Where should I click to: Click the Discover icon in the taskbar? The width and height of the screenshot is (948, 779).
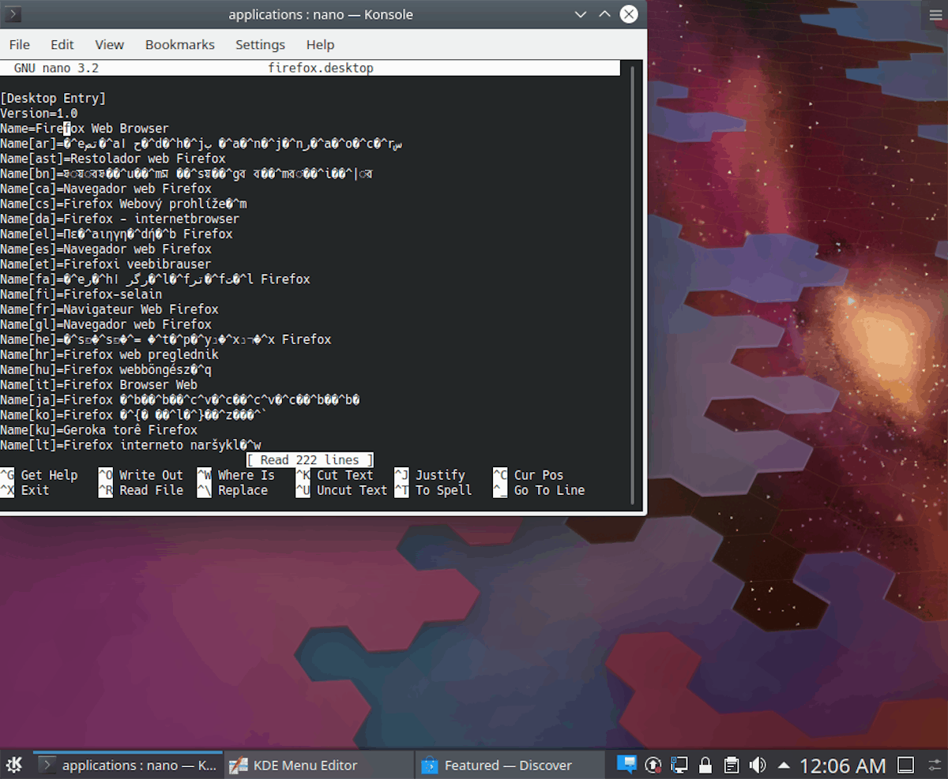429,765
